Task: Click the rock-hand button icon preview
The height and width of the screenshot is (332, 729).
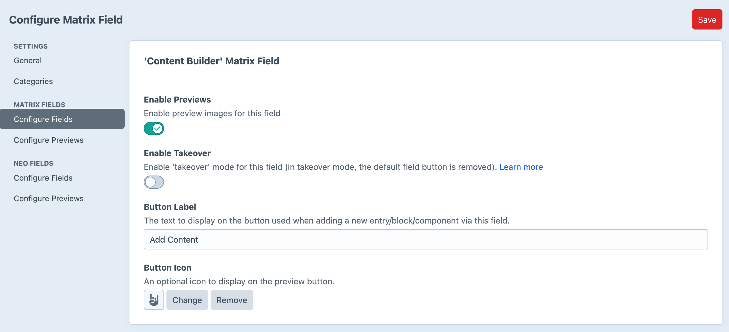Action: [x=154, y=300]
